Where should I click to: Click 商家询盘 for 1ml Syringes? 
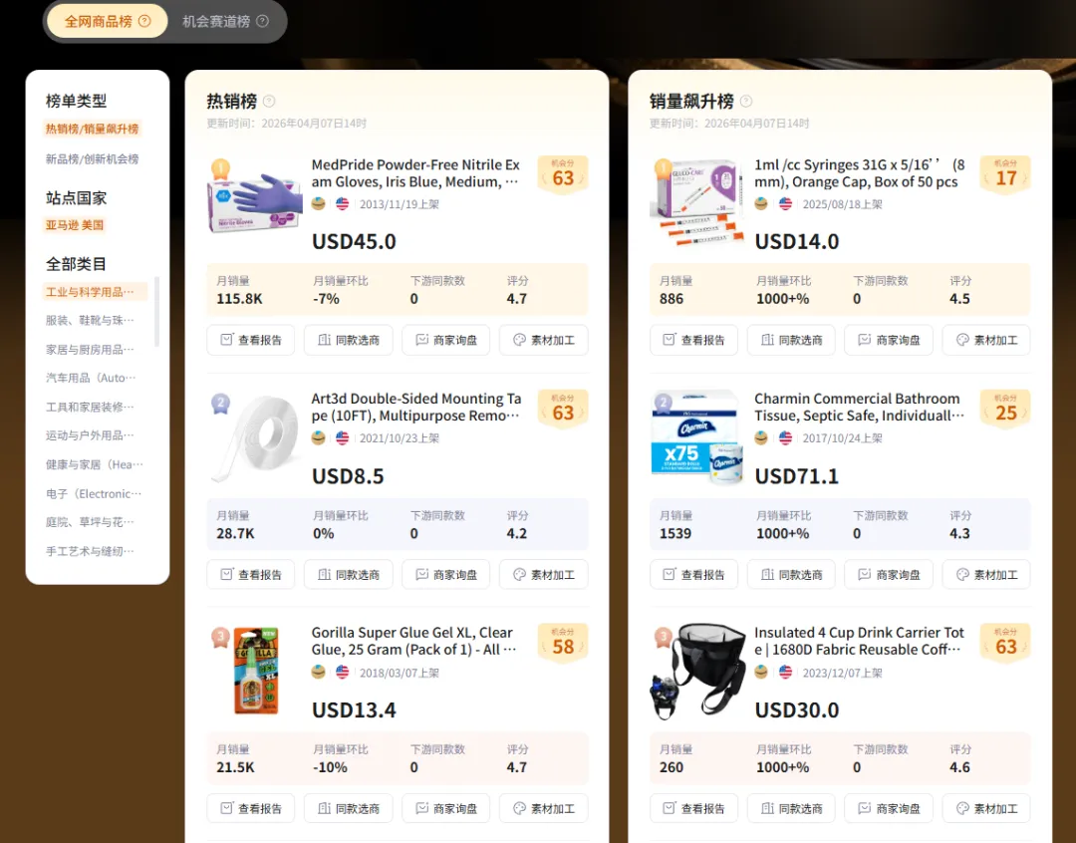click(x=889, y=340)
